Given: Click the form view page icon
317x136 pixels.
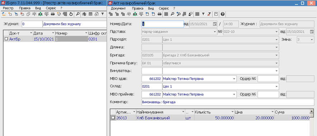Looking at the screenshot, I should (x=216, y=14).
